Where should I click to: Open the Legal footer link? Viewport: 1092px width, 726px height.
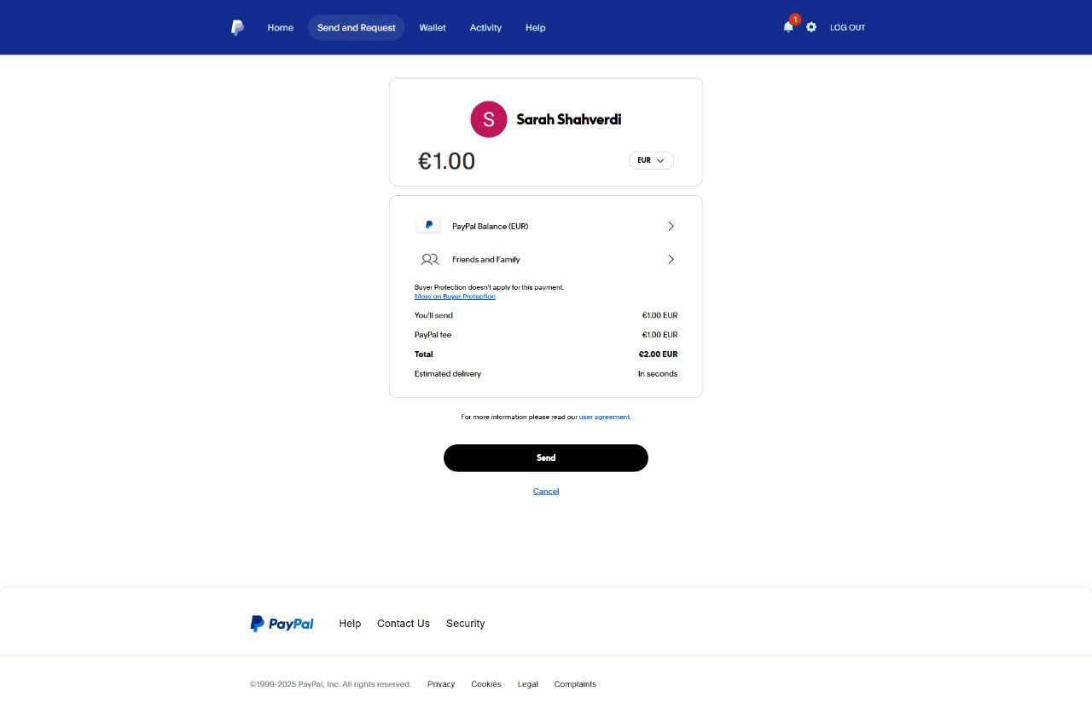tap(528, 684)
